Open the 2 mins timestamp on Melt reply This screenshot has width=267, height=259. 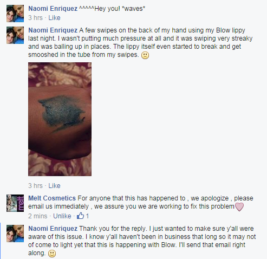(38, 216)
